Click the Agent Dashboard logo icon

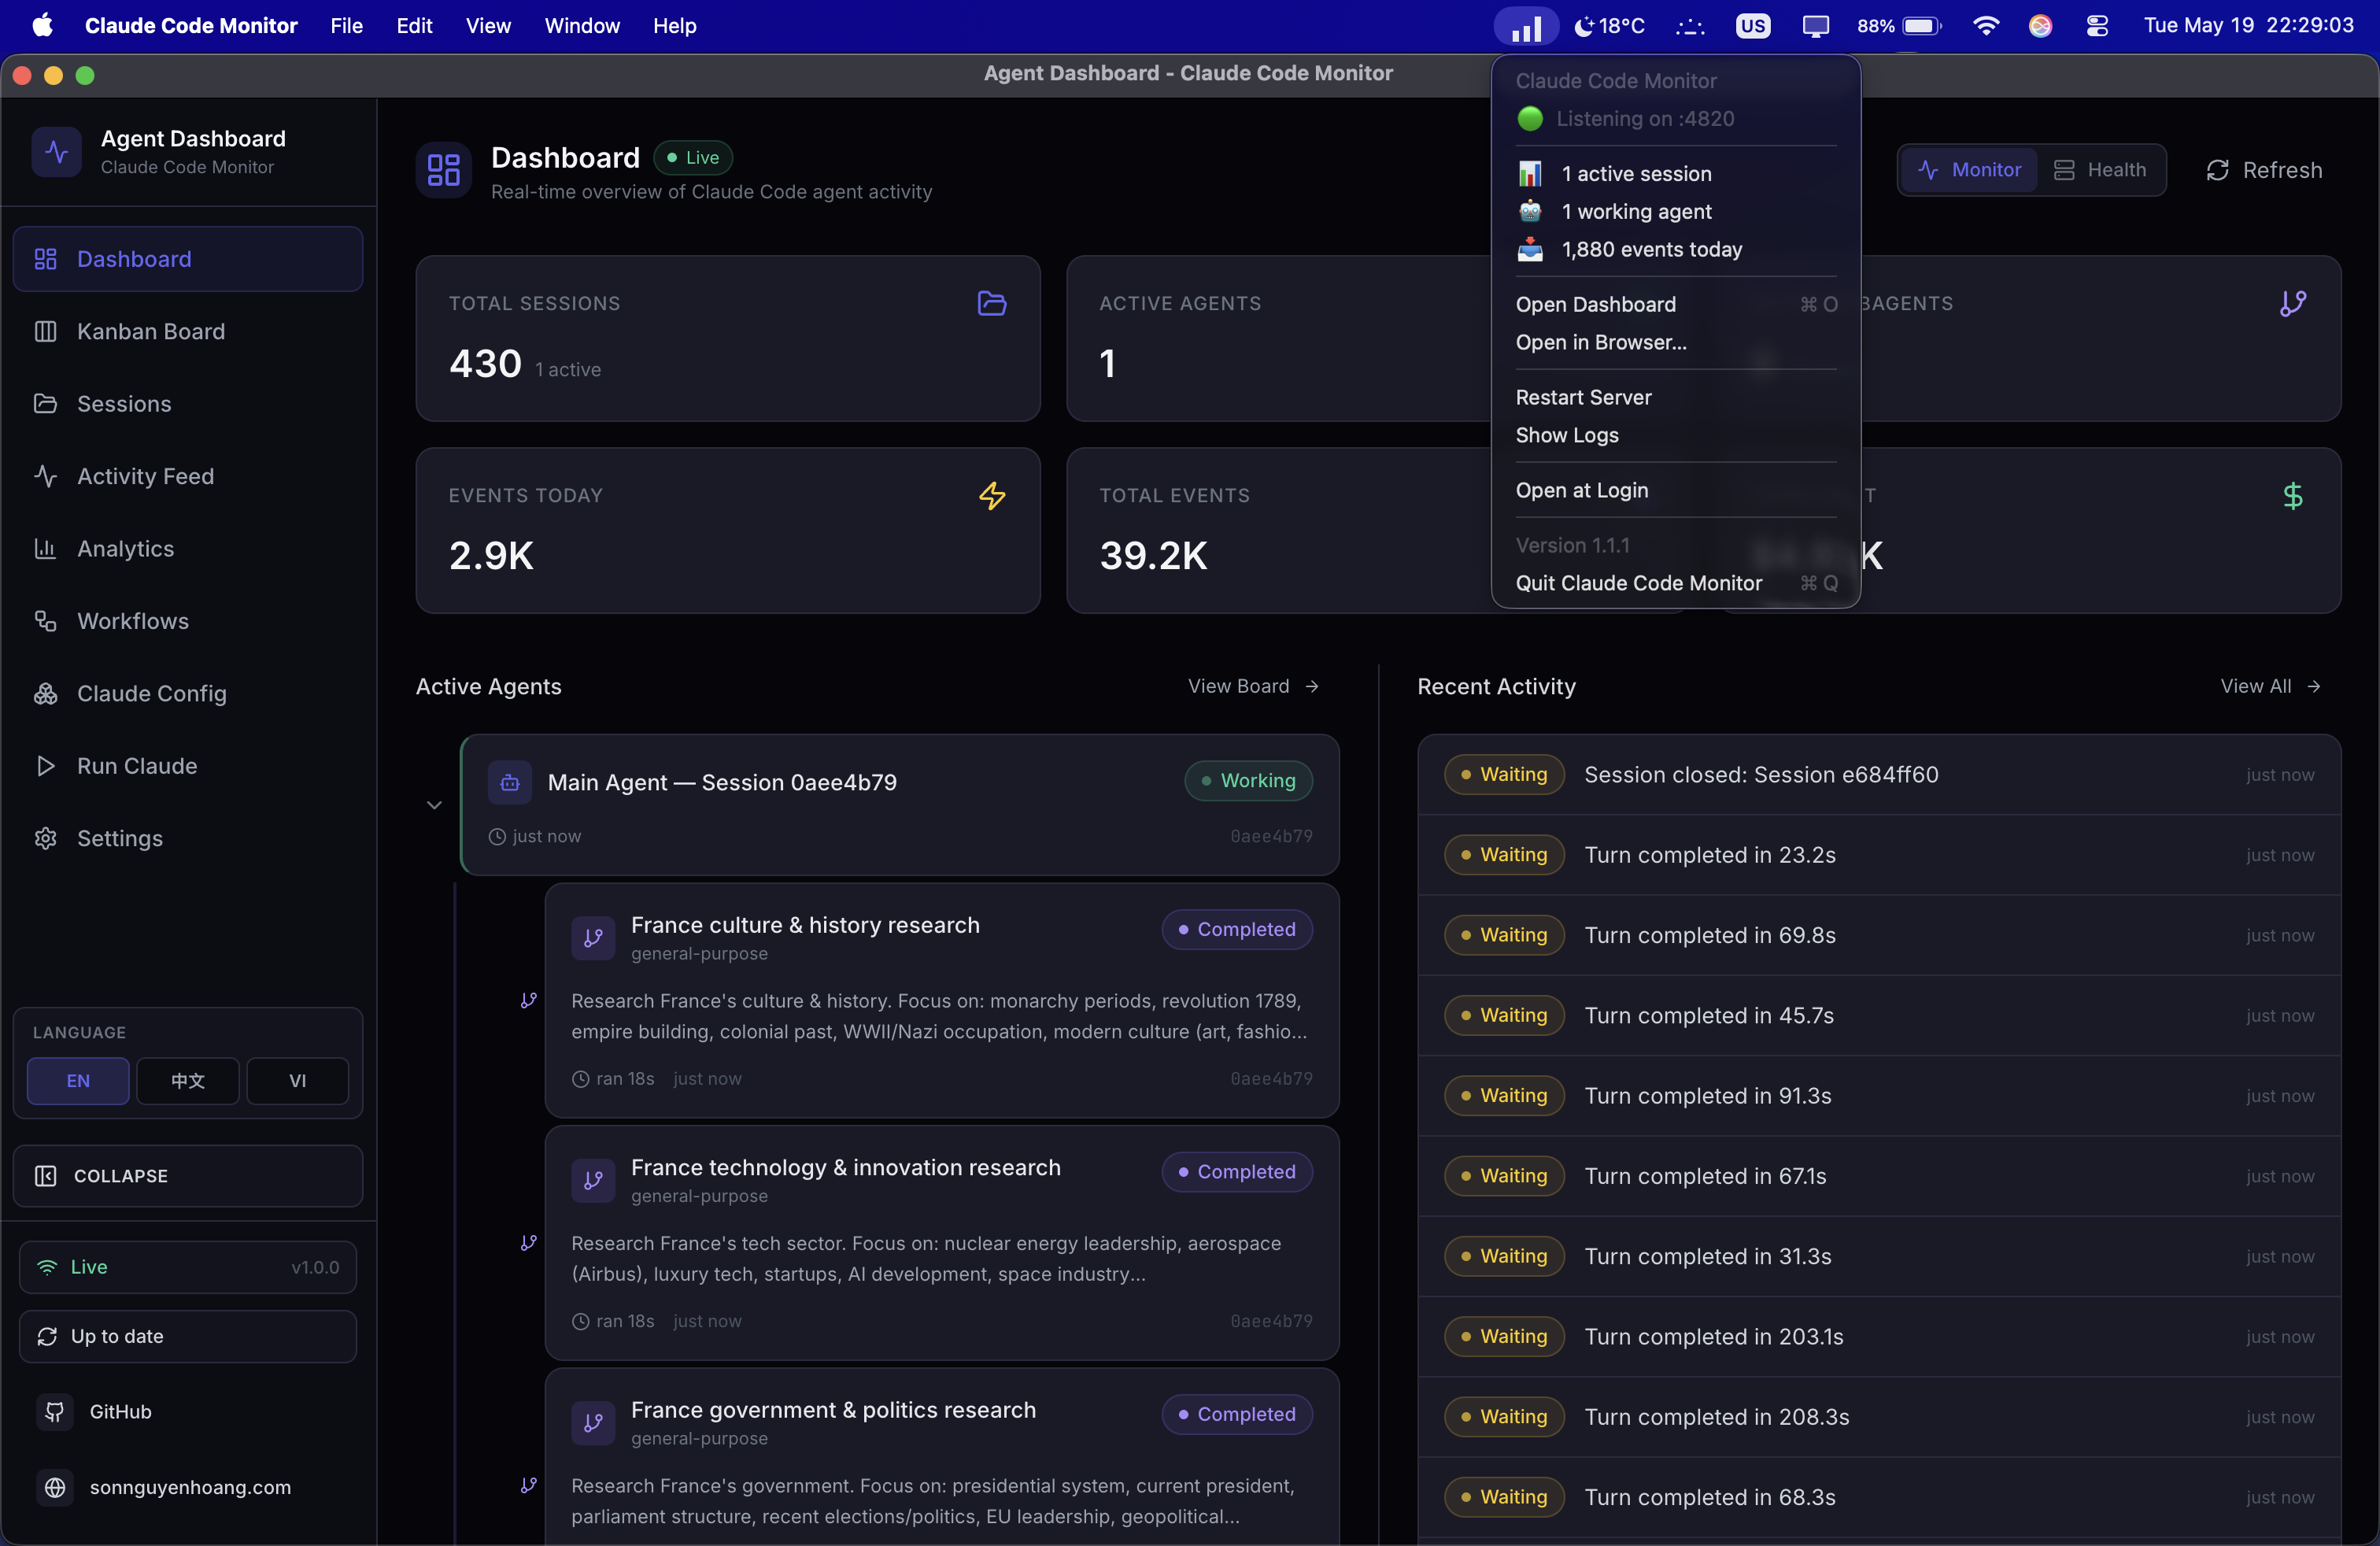[x=56, y=152]
